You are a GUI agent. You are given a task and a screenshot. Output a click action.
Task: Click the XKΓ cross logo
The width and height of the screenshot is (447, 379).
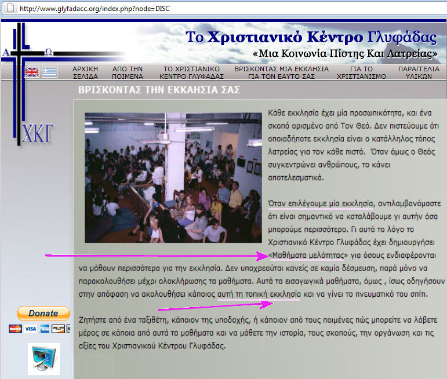point(28,85)
